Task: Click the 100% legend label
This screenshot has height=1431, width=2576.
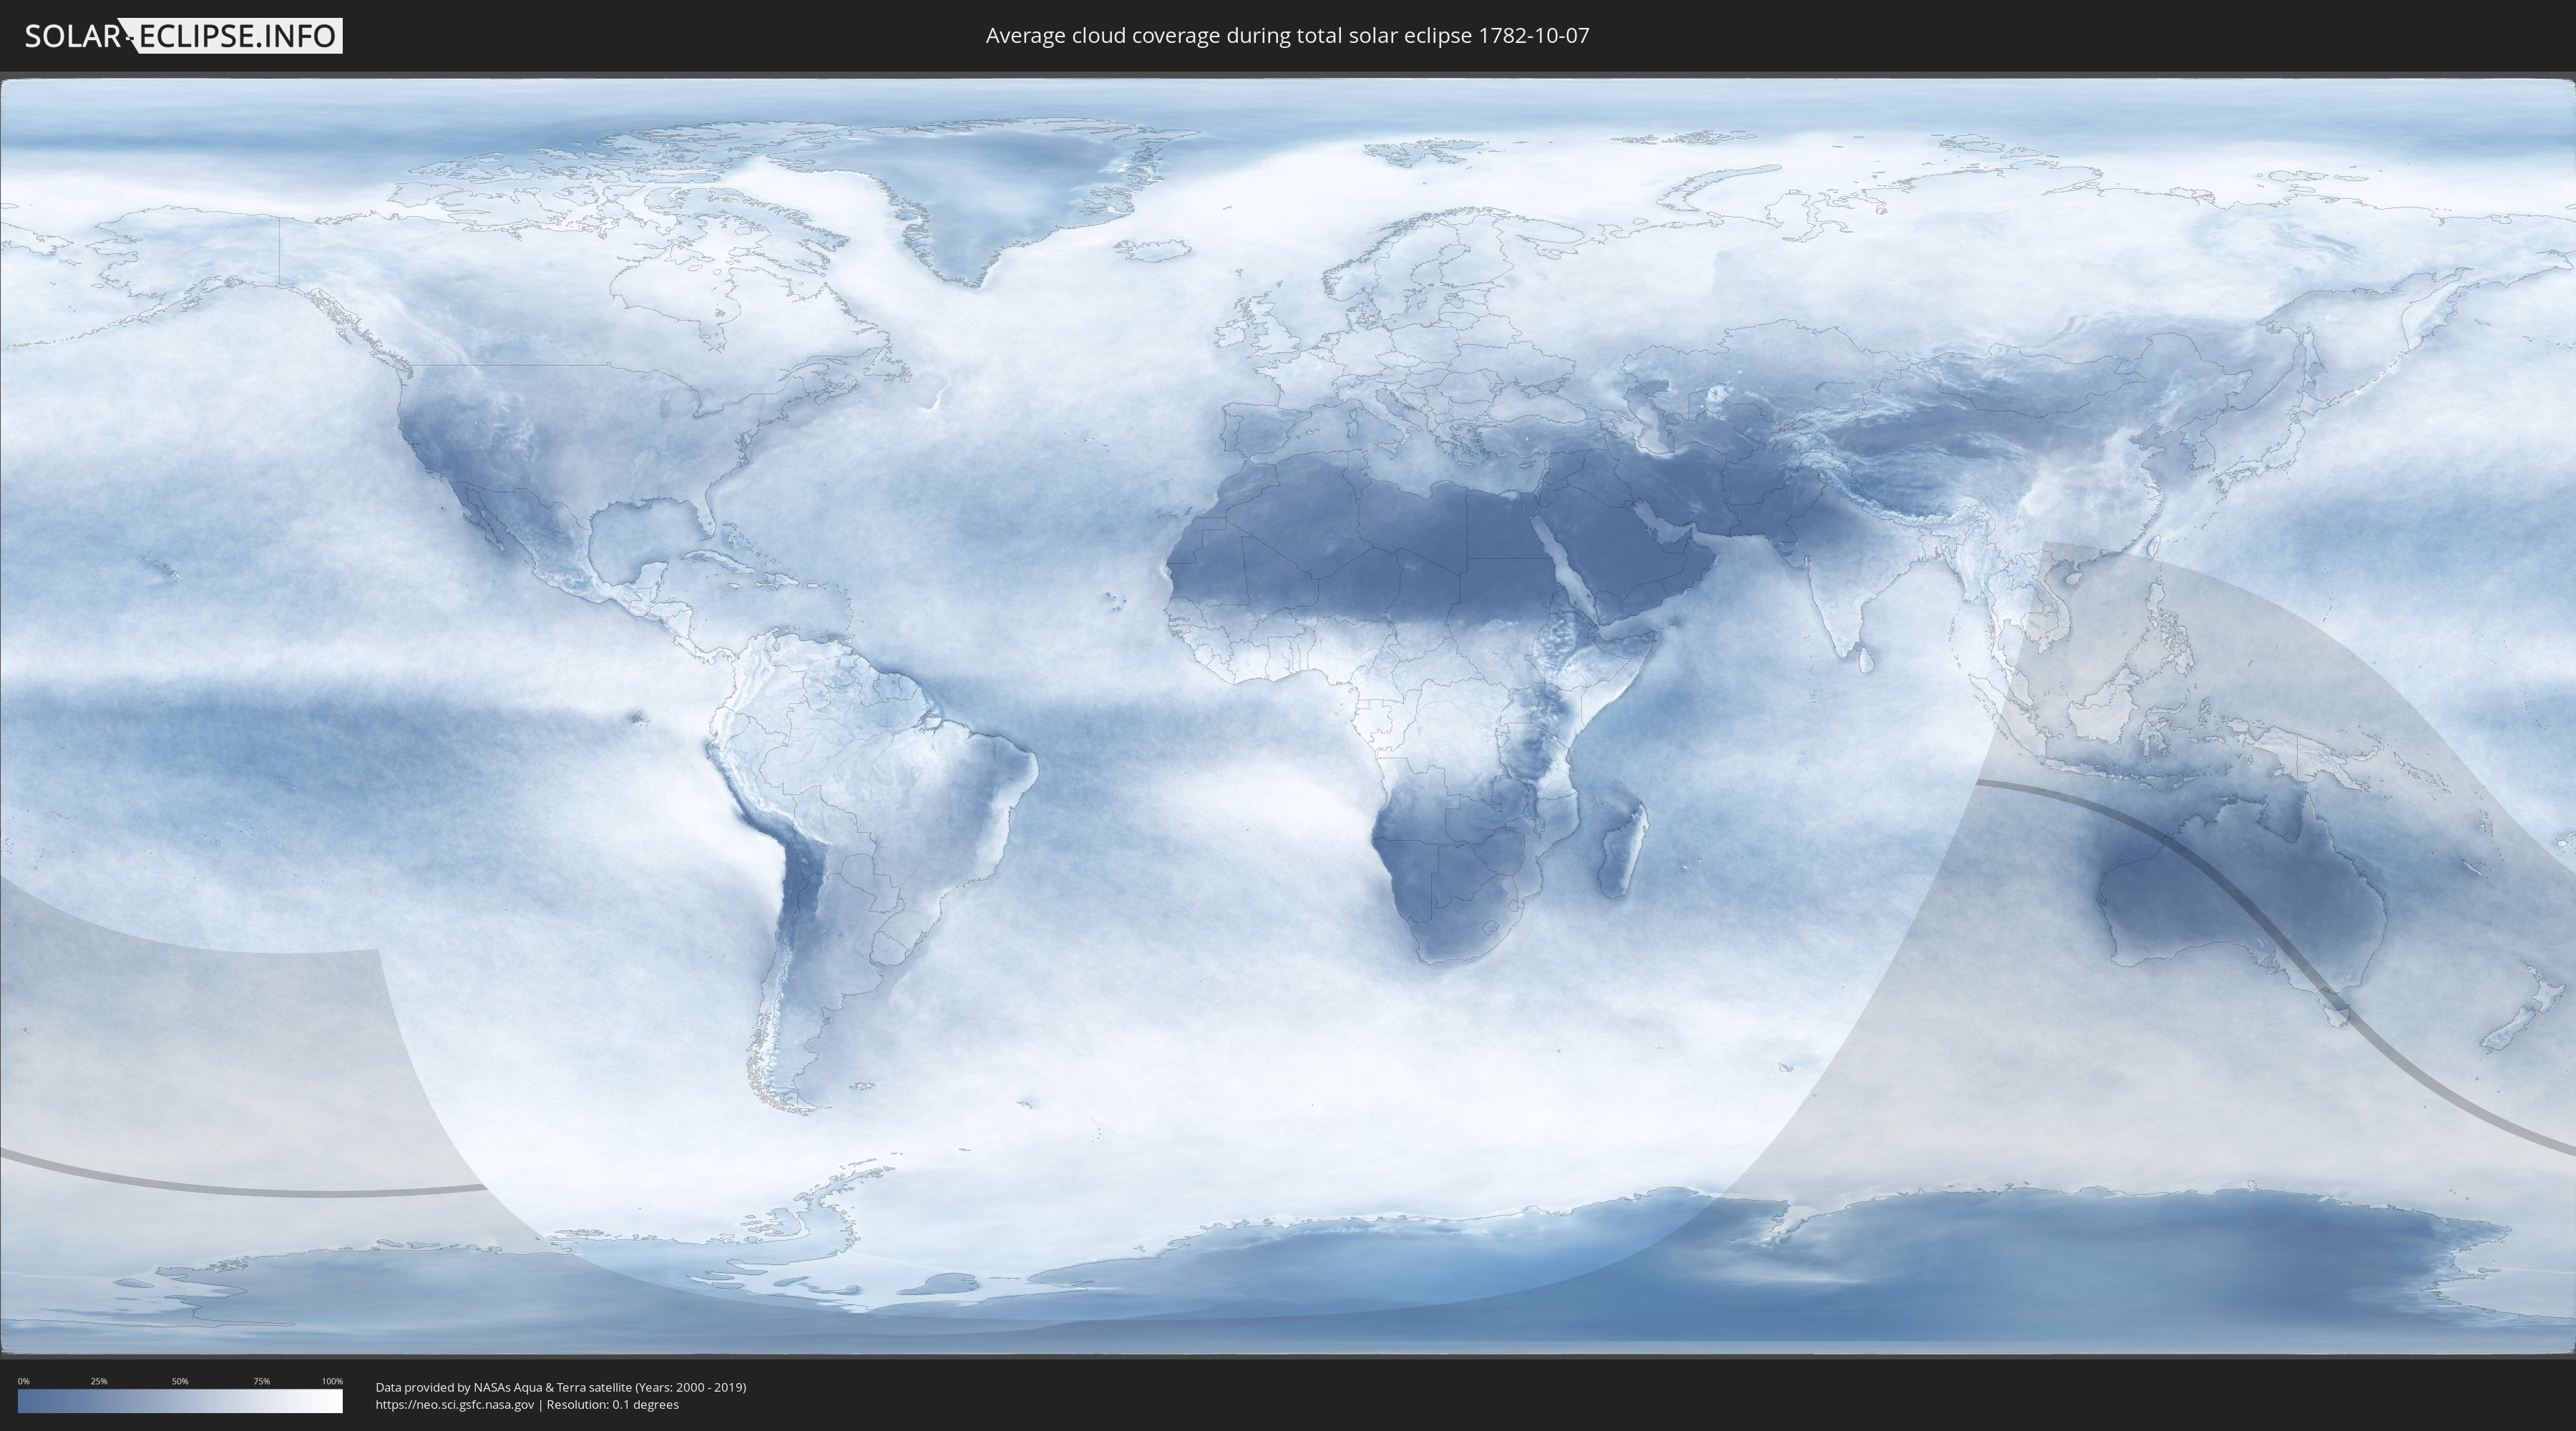Action: pos(332,1381)
